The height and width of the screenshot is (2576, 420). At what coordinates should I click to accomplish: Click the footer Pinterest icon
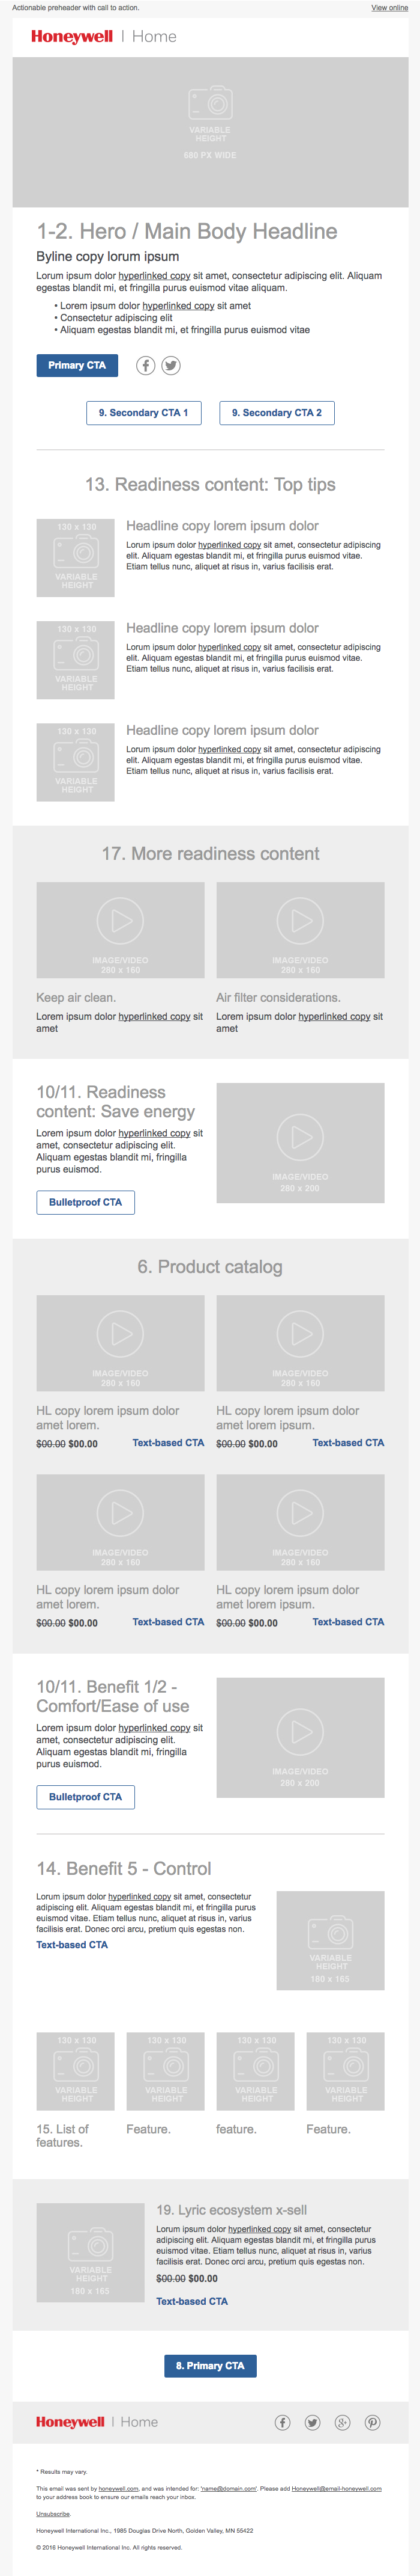point(372,2422)
